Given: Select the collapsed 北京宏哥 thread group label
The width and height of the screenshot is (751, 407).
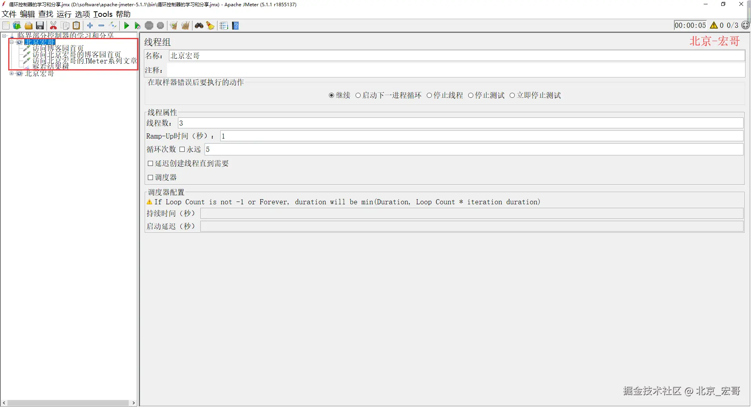Looking at the screenshot, I should pyautogui.click(x=40, y=74).
